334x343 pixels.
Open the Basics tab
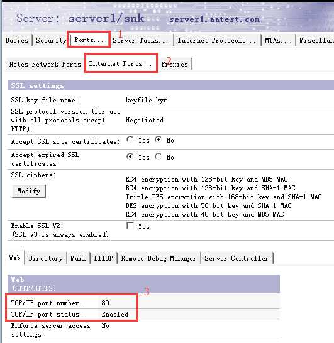(17, 40)
